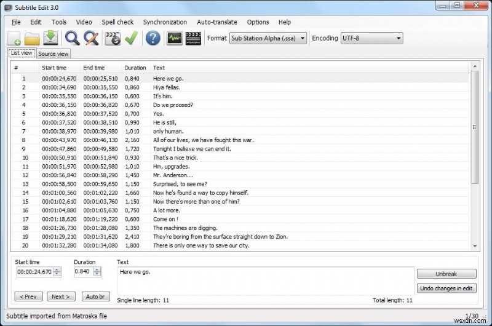Image resolution: width=492 pixels, height=326 pixels.
Task: Select row "Hiya fellas."
Action: point(240,87)
